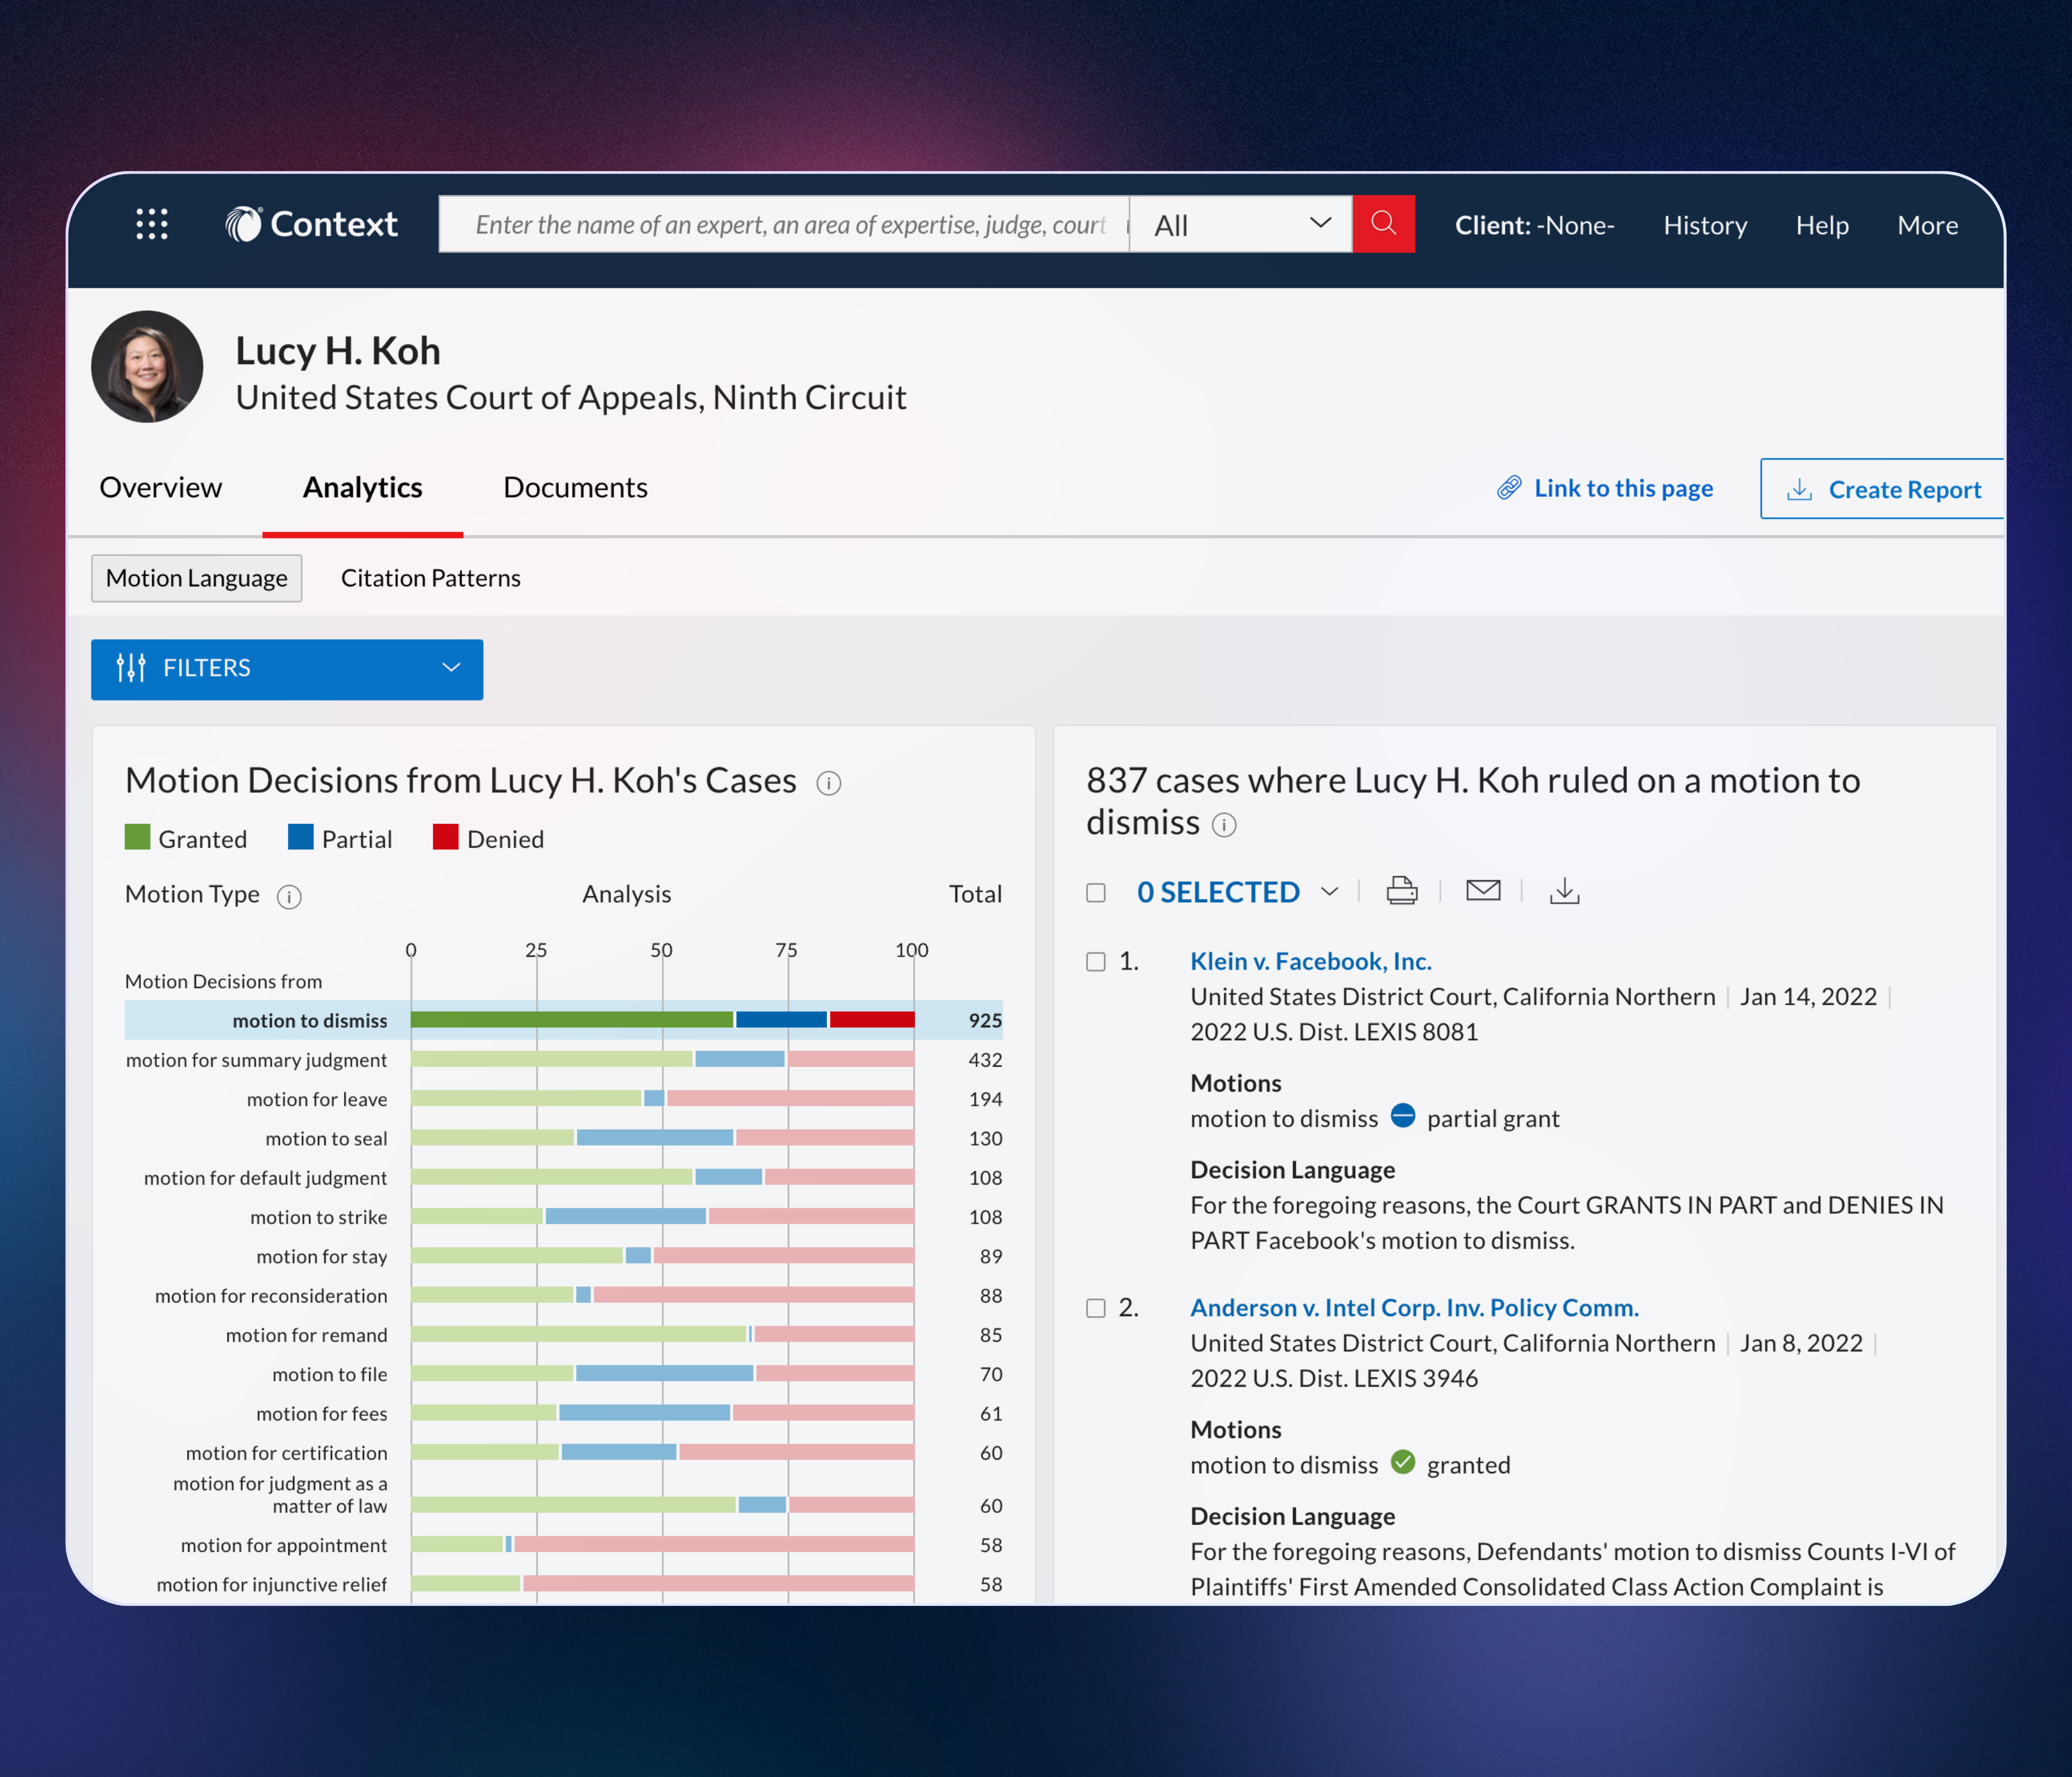The height and width of the screenshot is (1777, 2072).
Task: Click the 2022 U.S. Dist. LEXIS 8081 citation
Action: (x=1334, y=1032)
